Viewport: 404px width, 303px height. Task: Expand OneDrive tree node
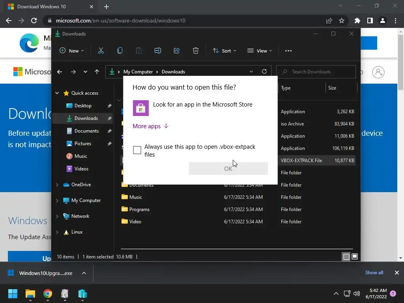click(x=57, y=185)
